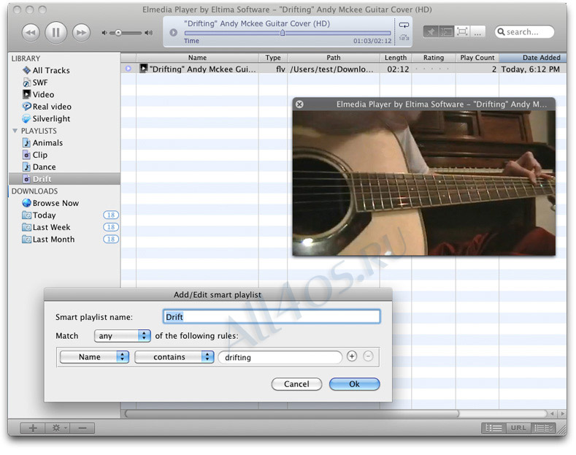Click the now-playing indicator in track row
Screen dimensions: 576x455
point(128,69)
